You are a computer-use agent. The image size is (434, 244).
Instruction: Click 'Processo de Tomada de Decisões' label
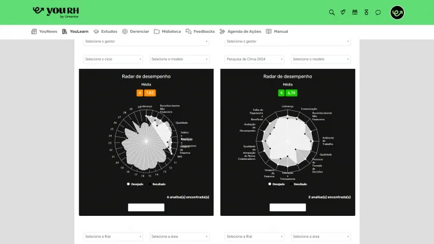point(317,166)
